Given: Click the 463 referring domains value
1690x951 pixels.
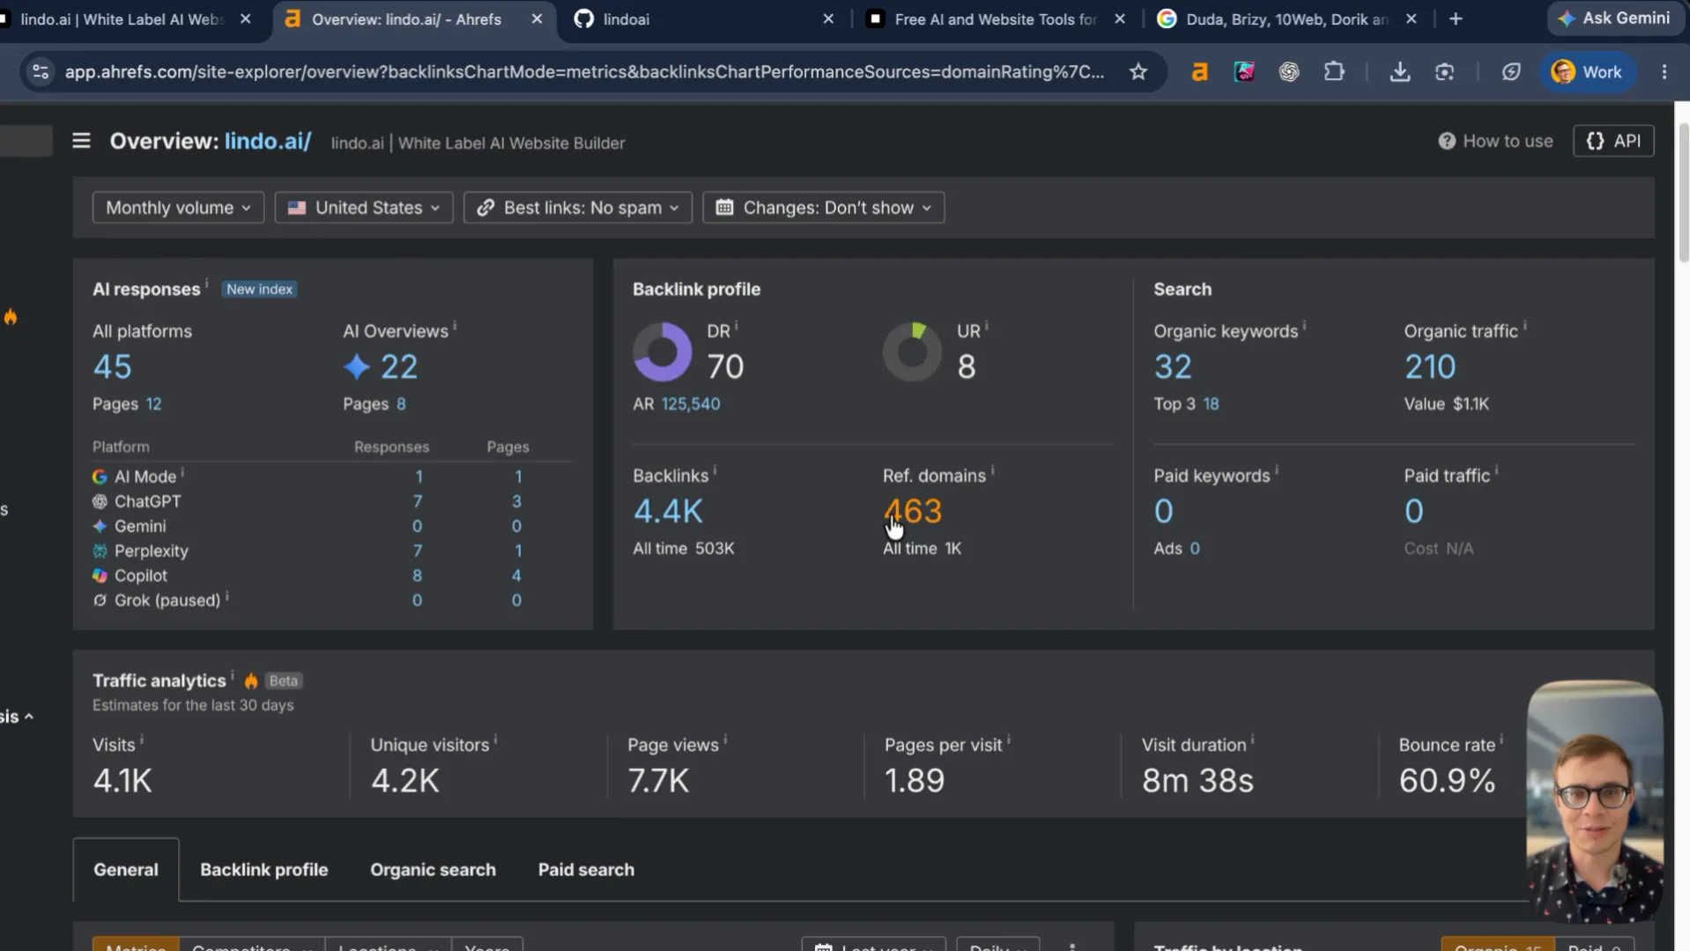Looking at the screenshot, I should (x=913, y=512).
